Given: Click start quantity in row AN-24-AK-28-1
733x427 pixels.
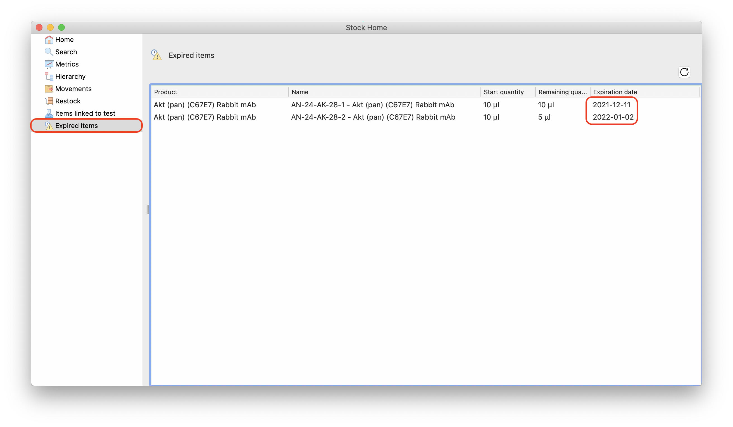Looking at the screenshot, I should [x=491, y=105].
